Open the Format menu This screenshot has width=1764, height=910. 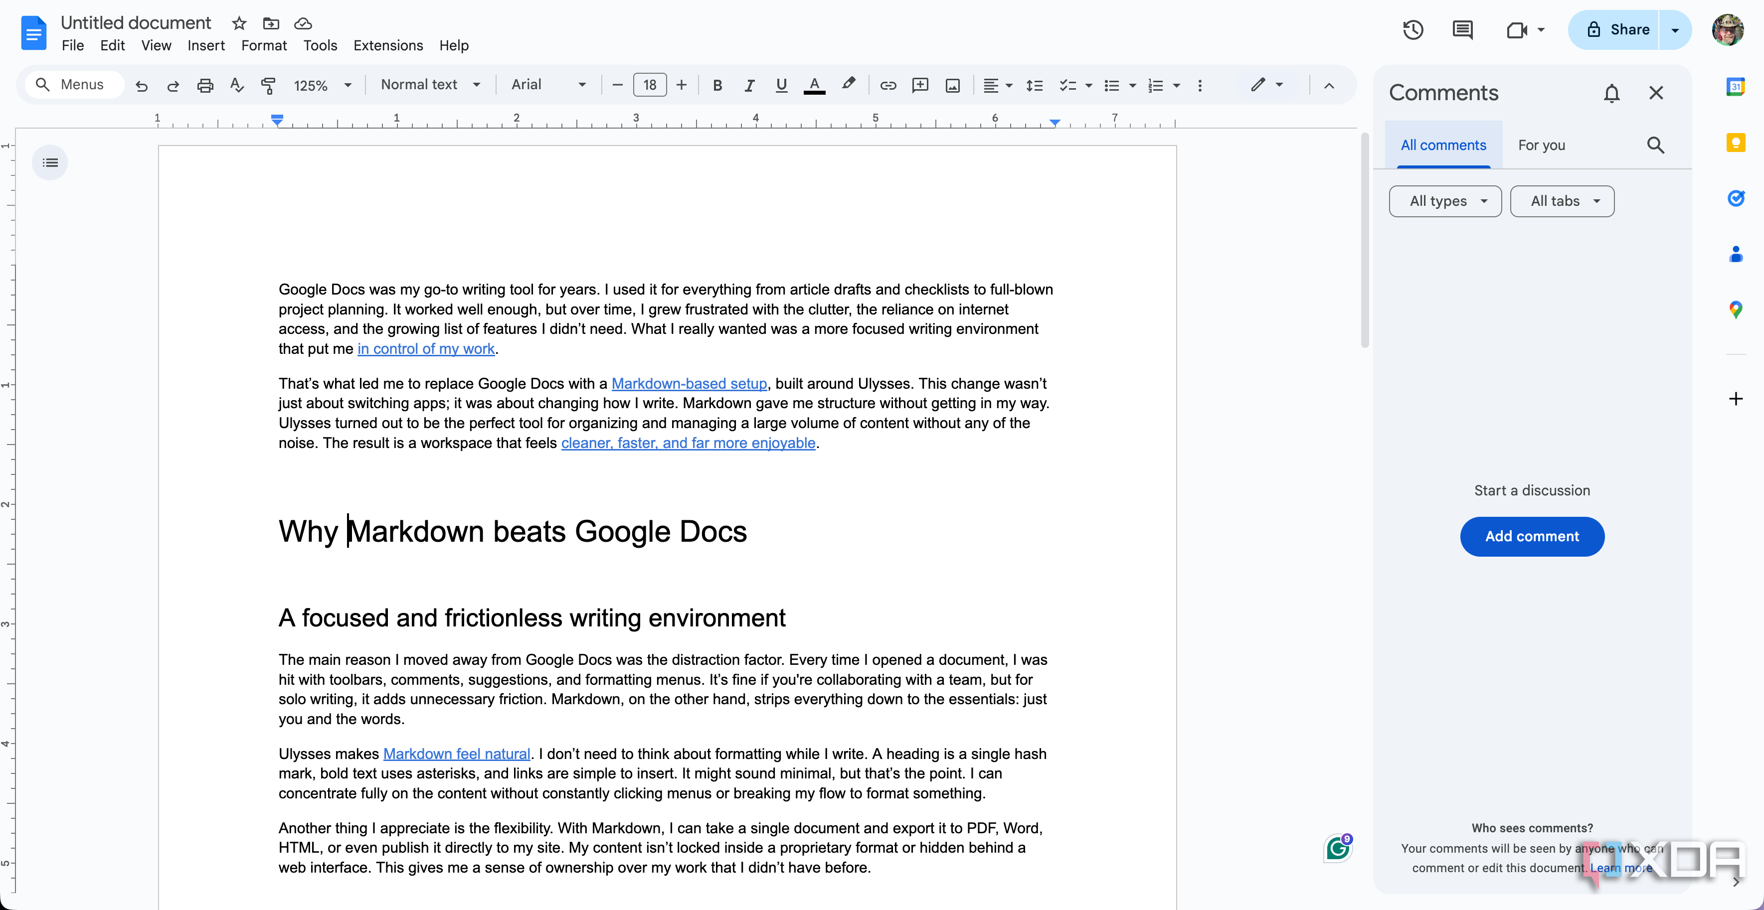[x=264, y=46]
